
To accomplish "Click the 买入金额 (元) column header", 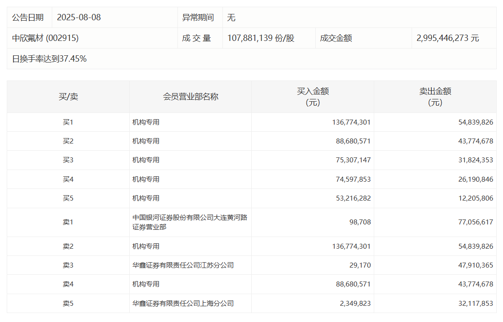I will point(313,97).
